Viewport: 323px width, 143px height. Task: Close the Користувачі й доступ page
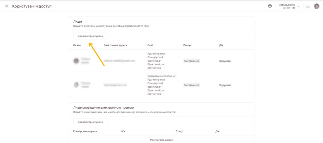click(x=7, y=6)
